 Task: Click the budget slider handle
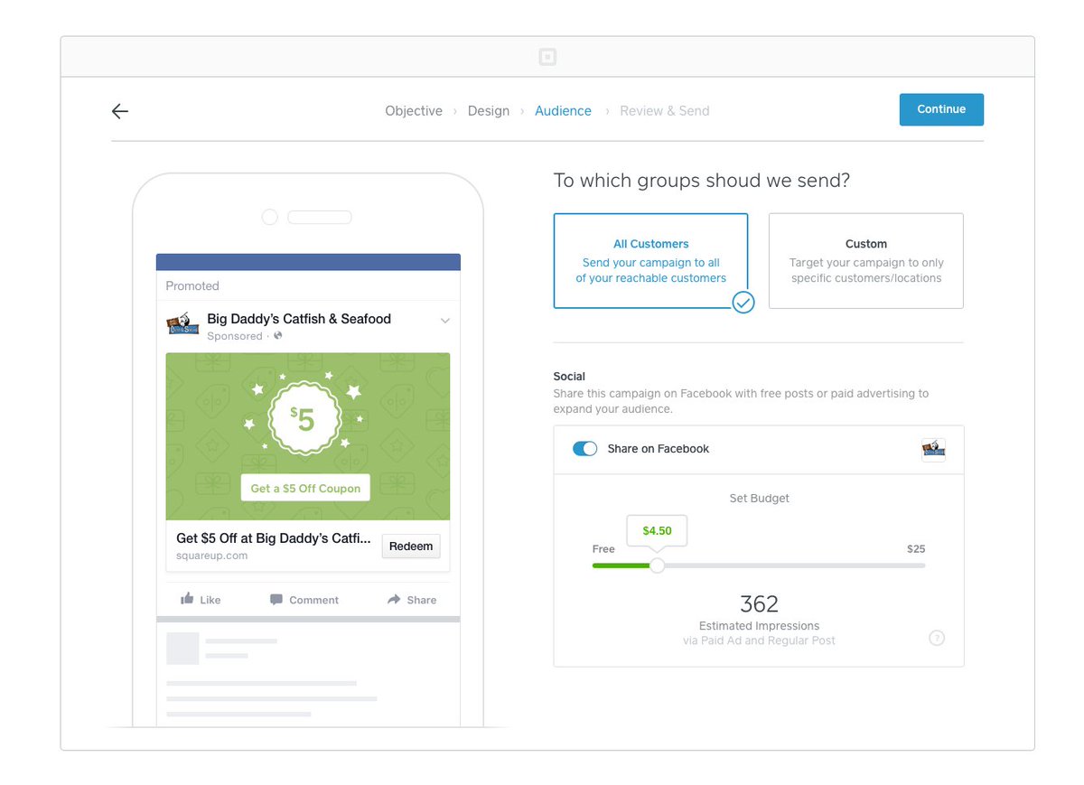pos(658,565)
